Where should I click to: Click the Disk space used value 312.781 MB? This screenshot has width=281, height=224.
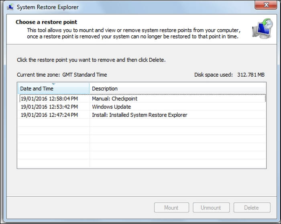pyautogui.click(x=251, y=75)
